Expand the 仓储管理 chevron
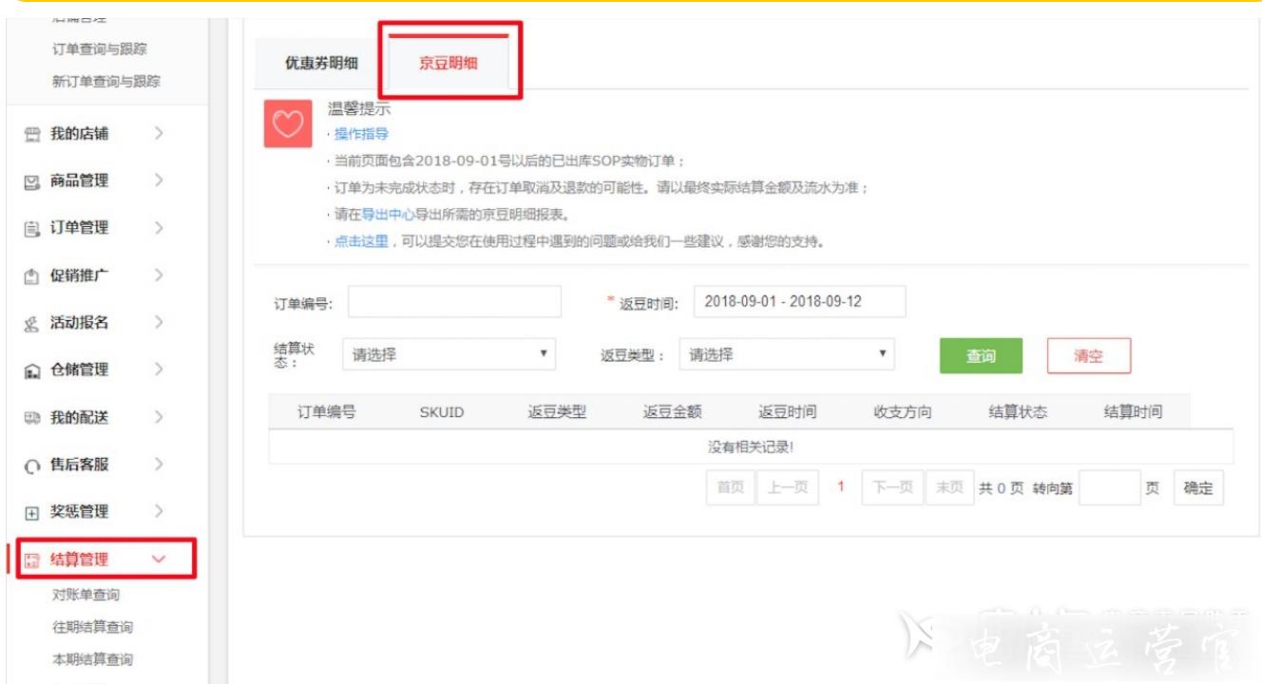Viewport: 1262px width, 684px height. [x=159, y=370]
